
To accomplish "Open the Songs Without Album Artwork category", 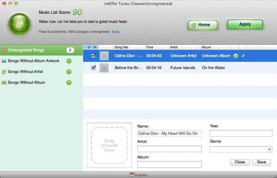I will [42, 61].
